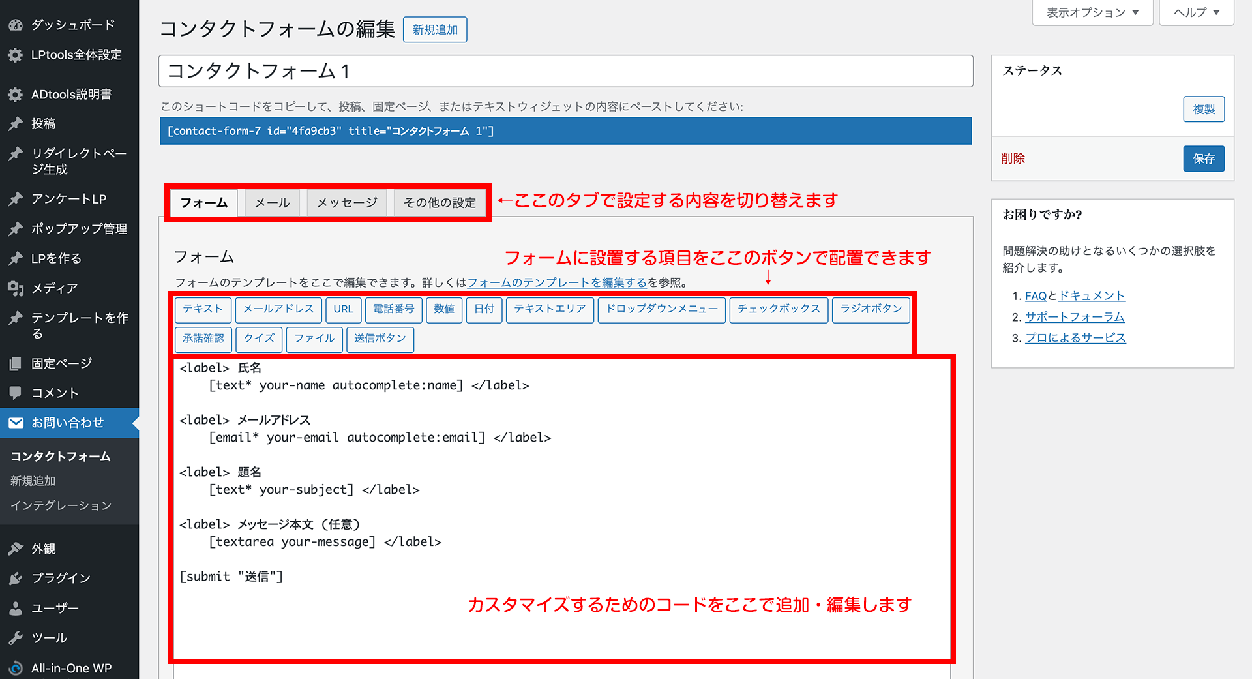Switch to the その他の設定 tab
Screen dimensions: 1252x679
point(440,202)
